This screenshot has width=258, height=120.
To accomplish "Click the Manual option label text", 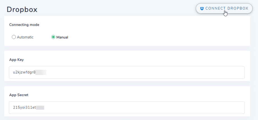I will pos(62,37).
